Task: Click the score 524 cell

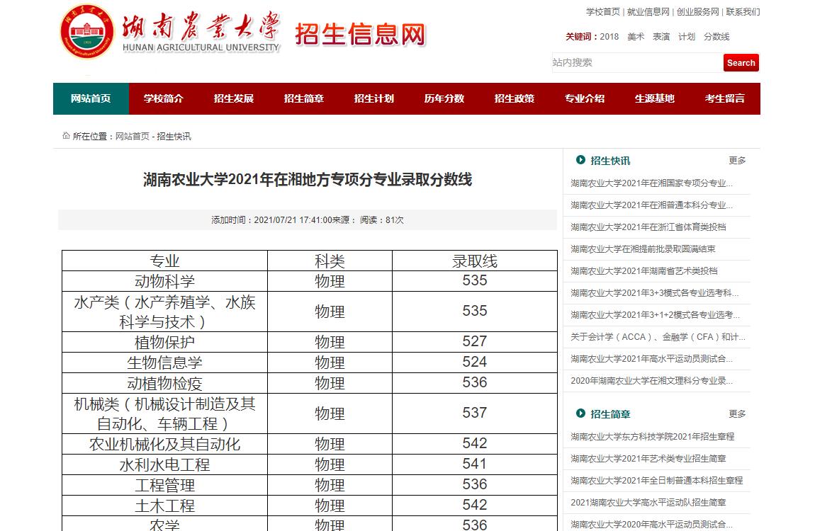Action: (475, 362)
